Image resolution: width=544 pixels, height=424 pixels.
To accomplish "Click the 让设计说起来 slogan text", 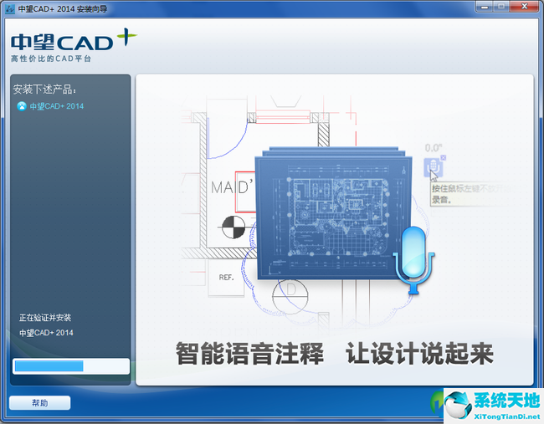I will [420, 353].
